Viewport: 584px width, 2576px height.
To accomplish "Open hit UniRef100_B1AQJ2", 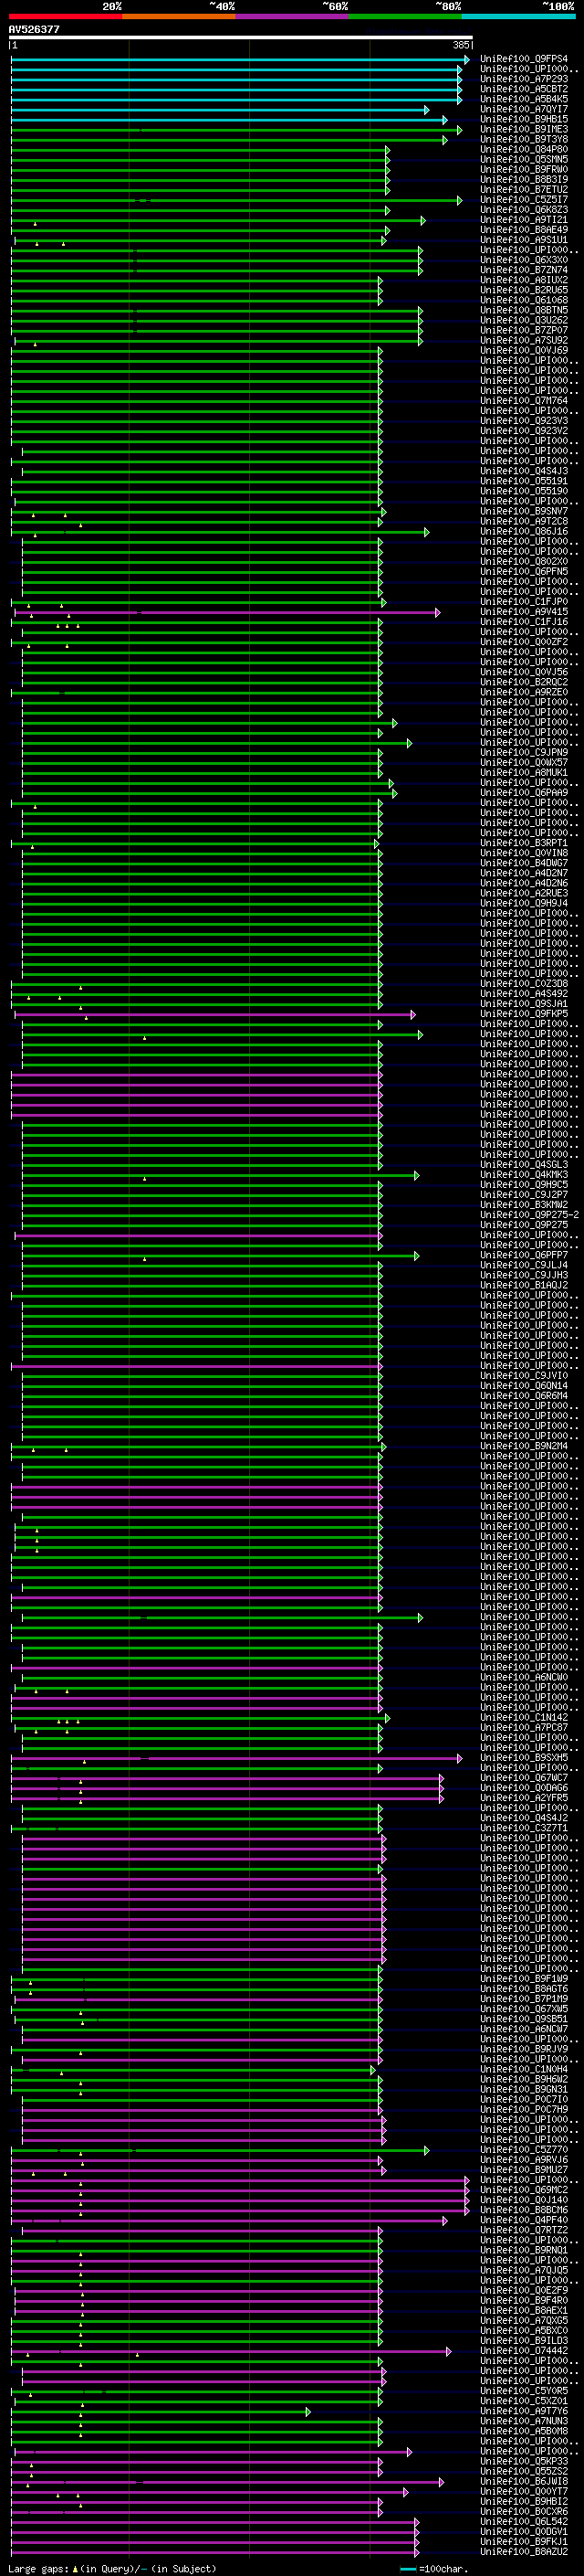I will (x=524, y=1285).
